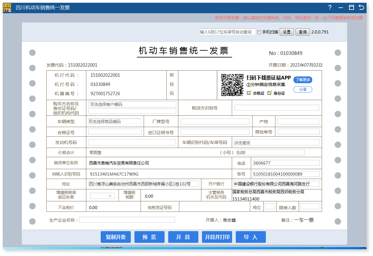Toggle the 合格证 checkbox
Image resolution: width=373 pixels, height=256 pixels.
(249, 93)
